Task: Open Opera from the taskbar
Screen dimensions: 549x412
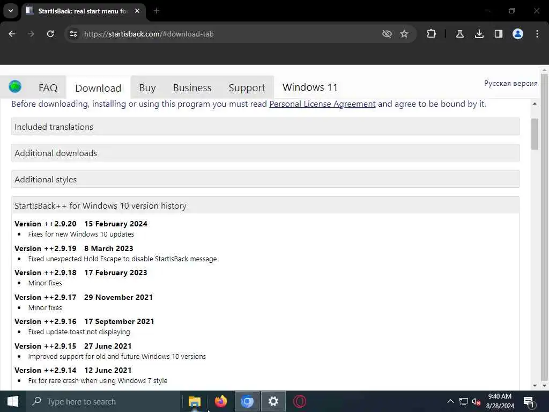Action: [x=299, y=401]
